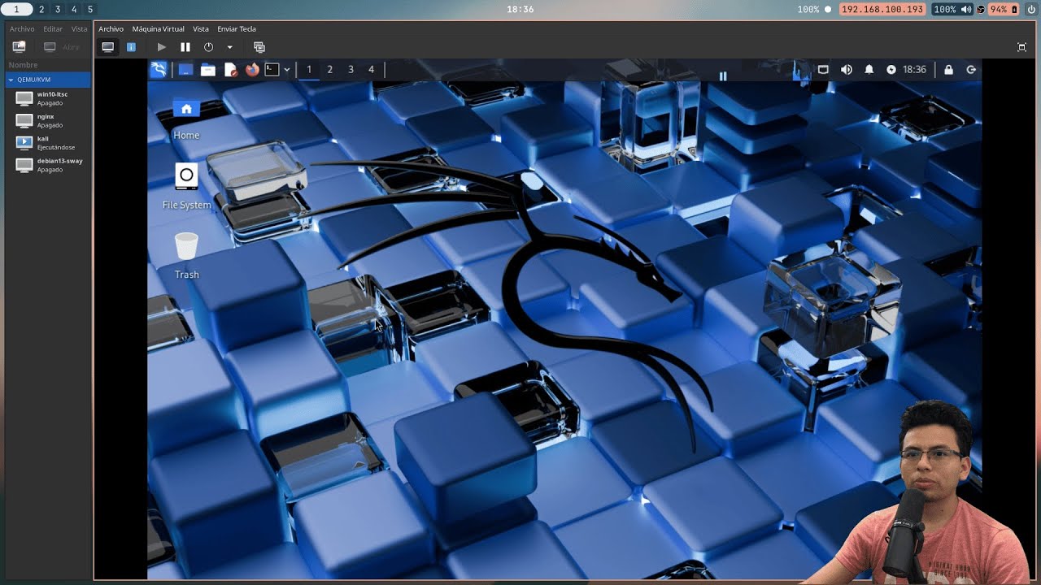This screenshot has width=1041, height=585.
Task: Open the file manager in Kali panel
Action: point(207,70)
